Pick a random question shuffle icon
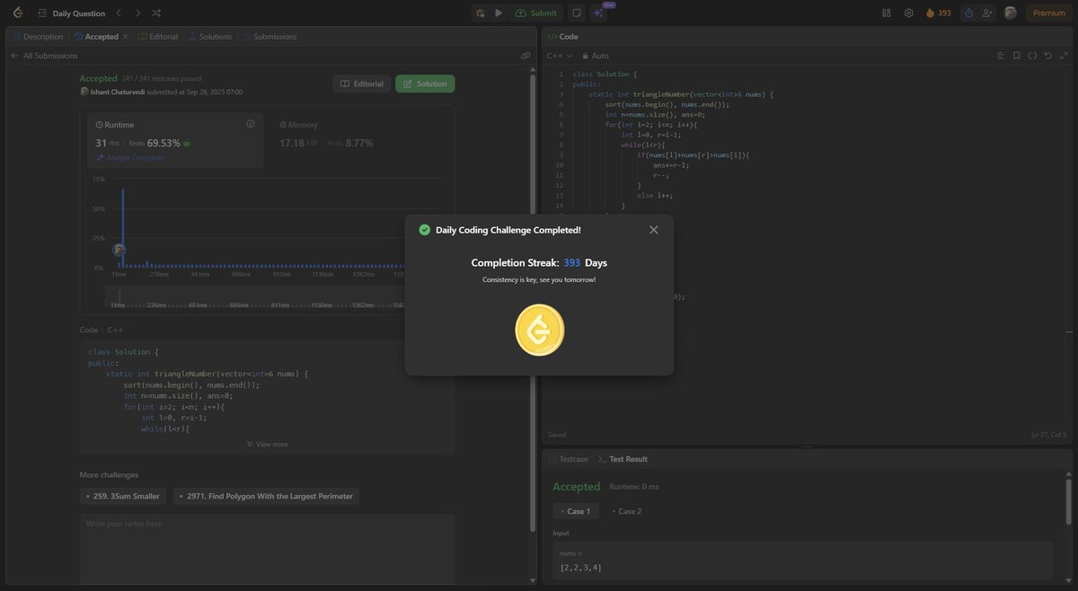 pos(156,13)
